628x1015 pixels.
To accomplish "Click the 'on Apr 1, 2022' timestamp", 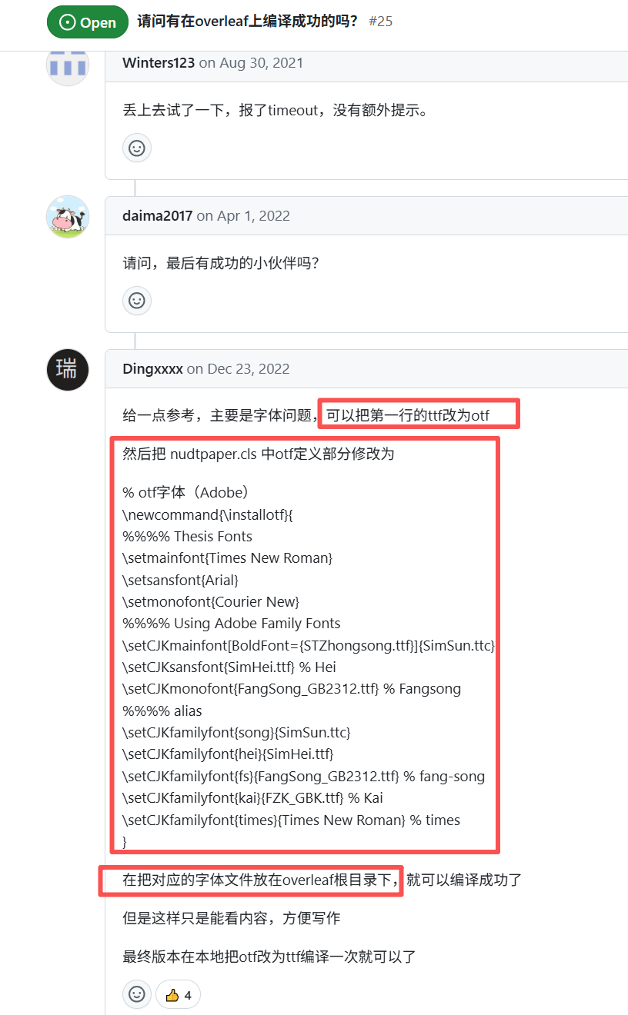I will pyautogui.click(x=243, y=216).
